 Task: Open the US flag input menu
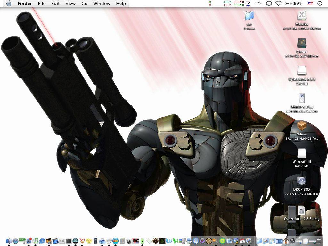pos(310,4)
